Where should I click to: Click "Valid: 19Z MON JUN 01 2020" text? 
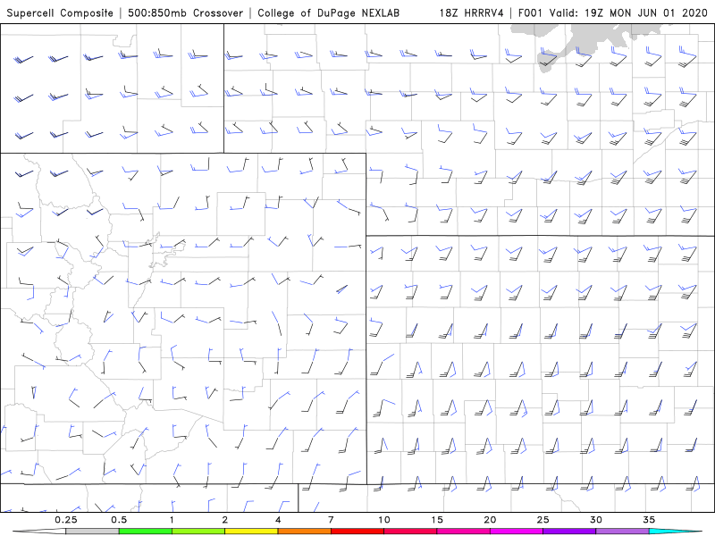pyautogui.click(x=628, y=13)
